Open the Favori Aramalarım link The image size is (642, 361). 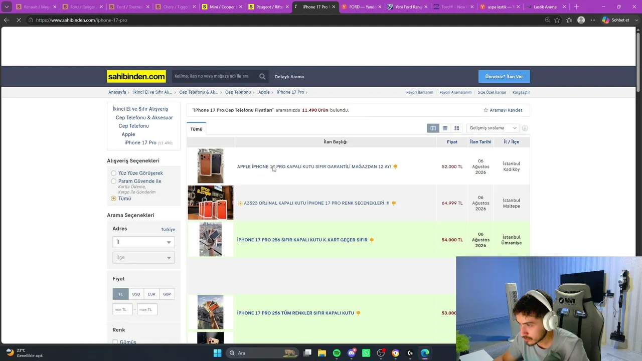[x=455, y=92]
